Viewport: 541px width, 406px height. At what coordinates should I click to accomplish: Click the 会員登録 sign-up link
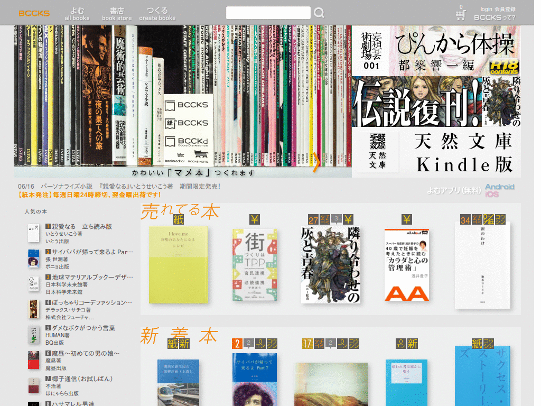coord(505,9)
